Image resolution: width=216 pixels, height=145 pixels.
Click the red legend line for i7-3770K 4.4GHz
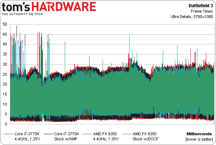pos(9,134)
